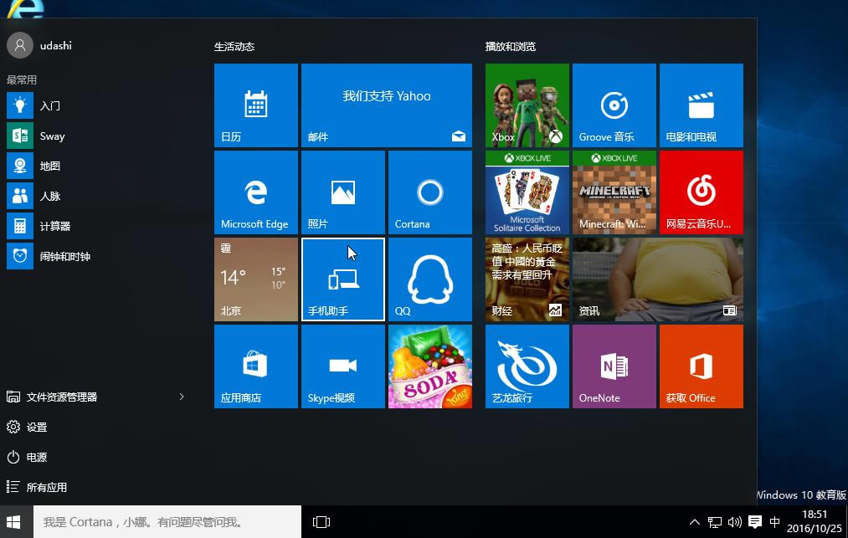Open the 照片 photos tile
The width and height of the screenshot is (848, 538).
343,192
